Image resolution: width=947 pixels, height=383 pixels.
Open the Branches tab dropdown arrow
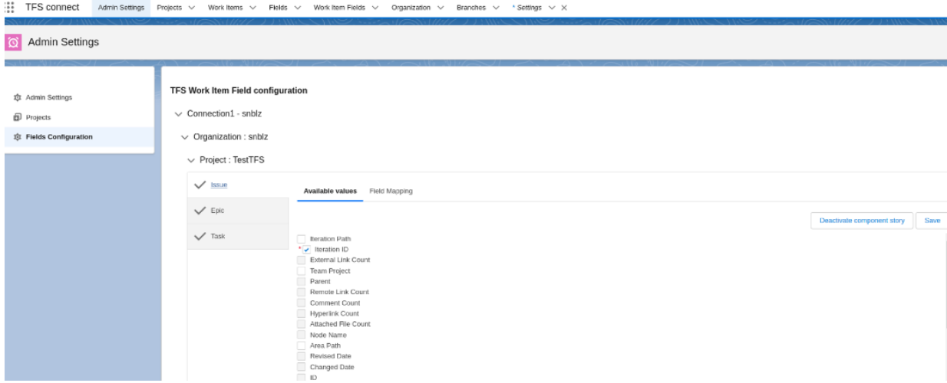click(x=497, y=7)
